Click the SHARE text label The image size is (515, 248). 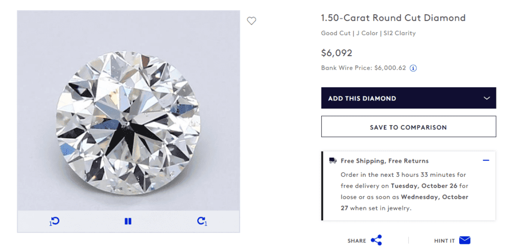[x=357, y=241]
